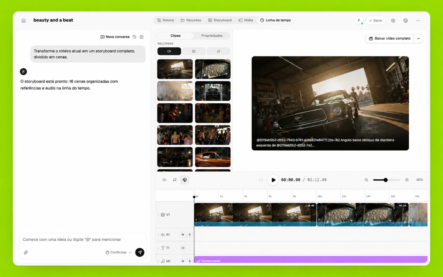443x277 pixels.
Task: Click the 46% zoom percentage
Action: coord(419,180)
